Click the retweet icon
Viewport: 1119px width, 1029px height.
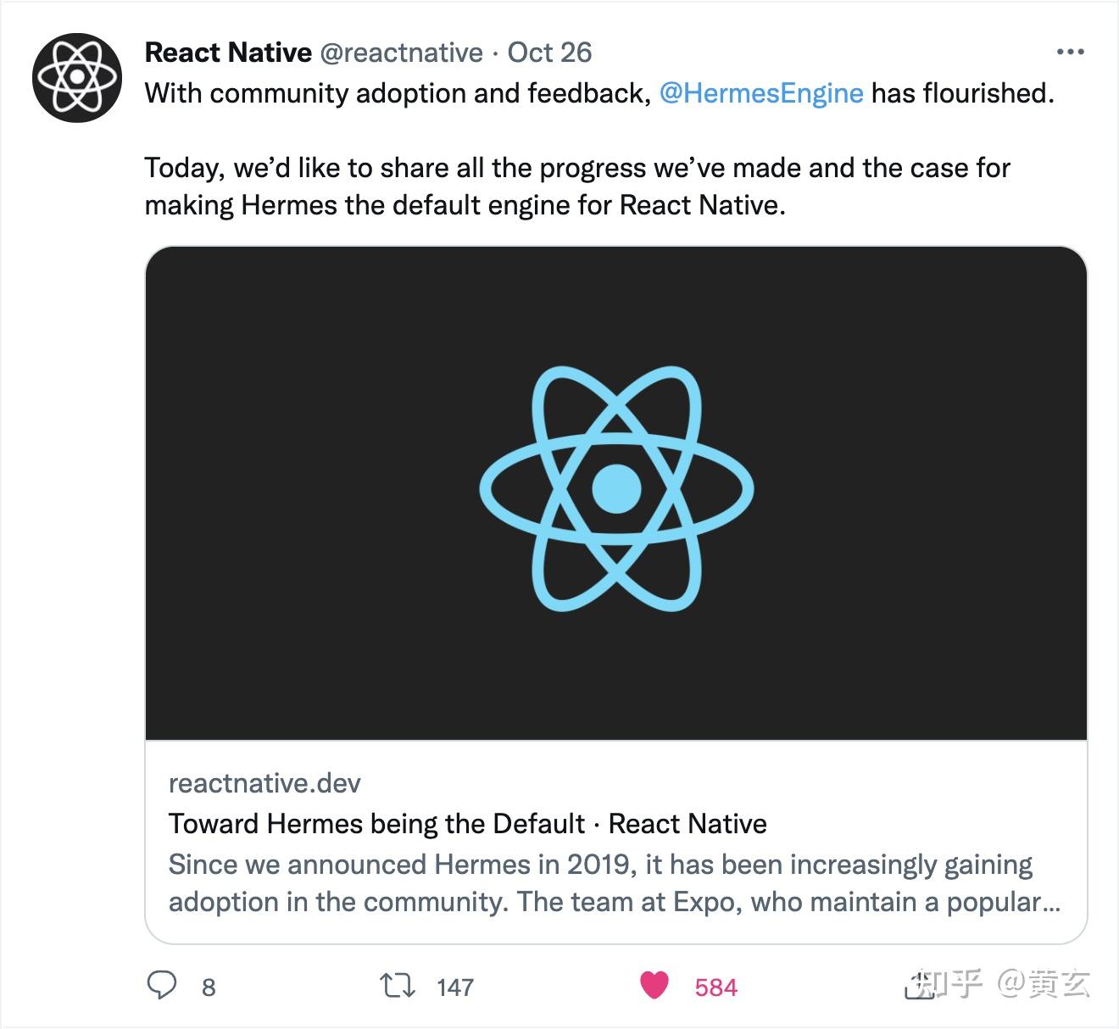click(397, 986)
